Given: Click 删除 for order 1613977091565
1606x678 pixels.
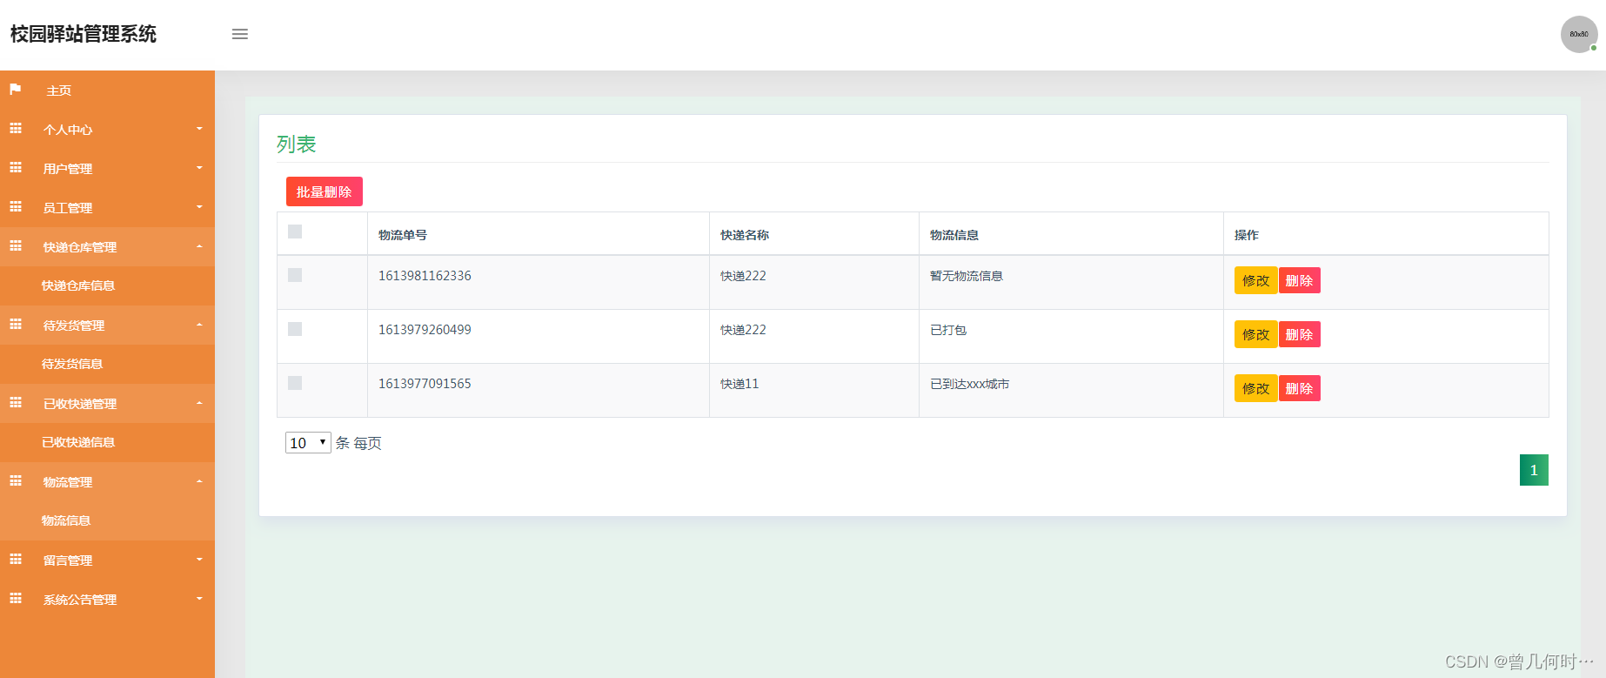Looking at the screenshot, I should point(1299,388).
